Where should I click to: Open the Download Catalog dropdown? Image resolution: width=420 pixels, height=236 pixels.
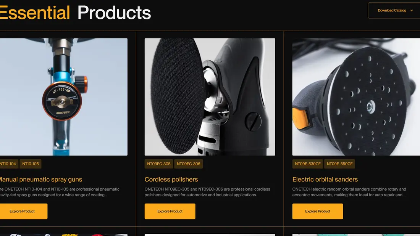(x=394, y=10)
